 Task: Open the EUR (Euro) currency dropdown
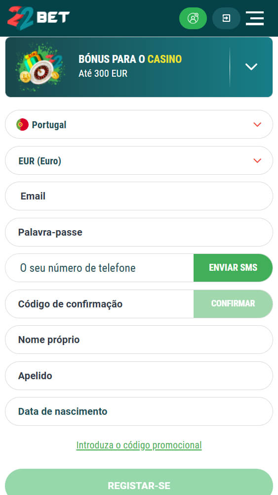pyautogui.click(x=139, y=160)
